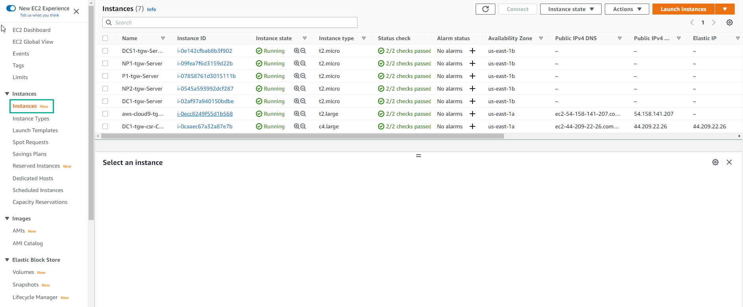Click Tell us what you think
This screenshot has width=743, height=307.
point(39,15)
